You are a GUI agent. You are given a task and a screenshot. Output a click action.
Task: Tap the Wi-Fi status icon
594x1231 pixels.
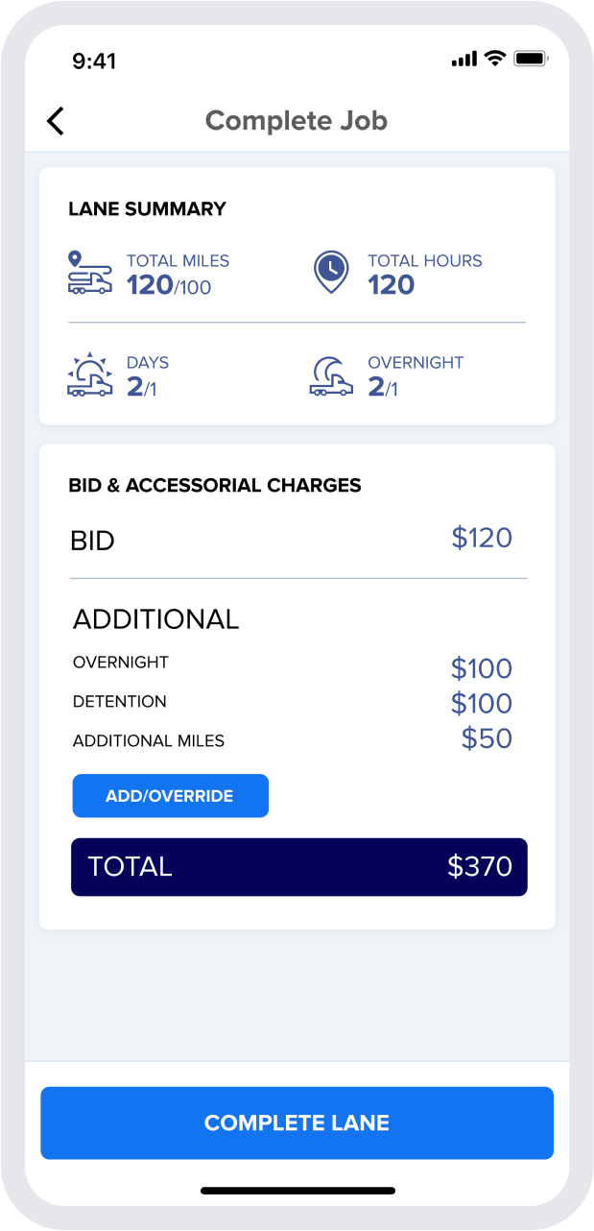(495, 60)
